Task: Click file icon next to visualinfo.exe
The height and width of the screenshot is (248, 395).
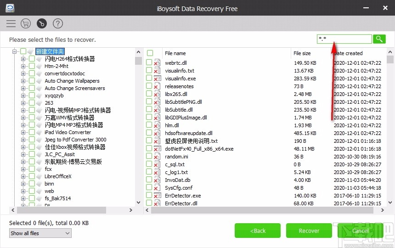Action: 157,78
